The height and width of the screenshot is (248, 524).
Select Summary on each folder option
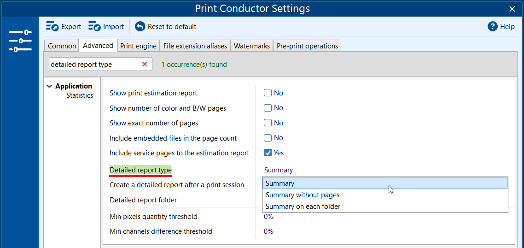click(x=303, y=207)
